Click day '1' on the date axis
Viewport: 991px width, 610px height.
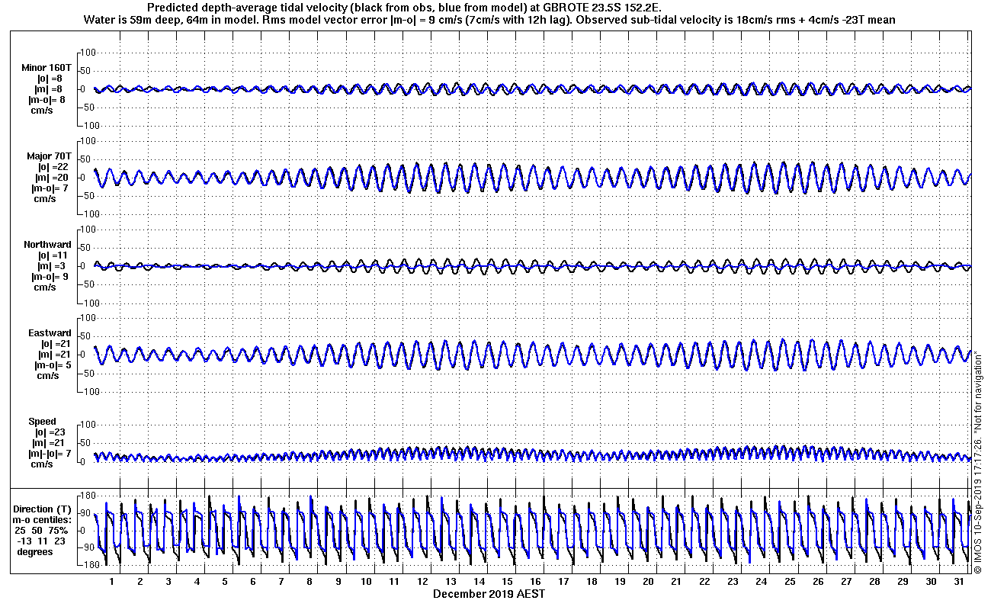(x=112, y=582)
